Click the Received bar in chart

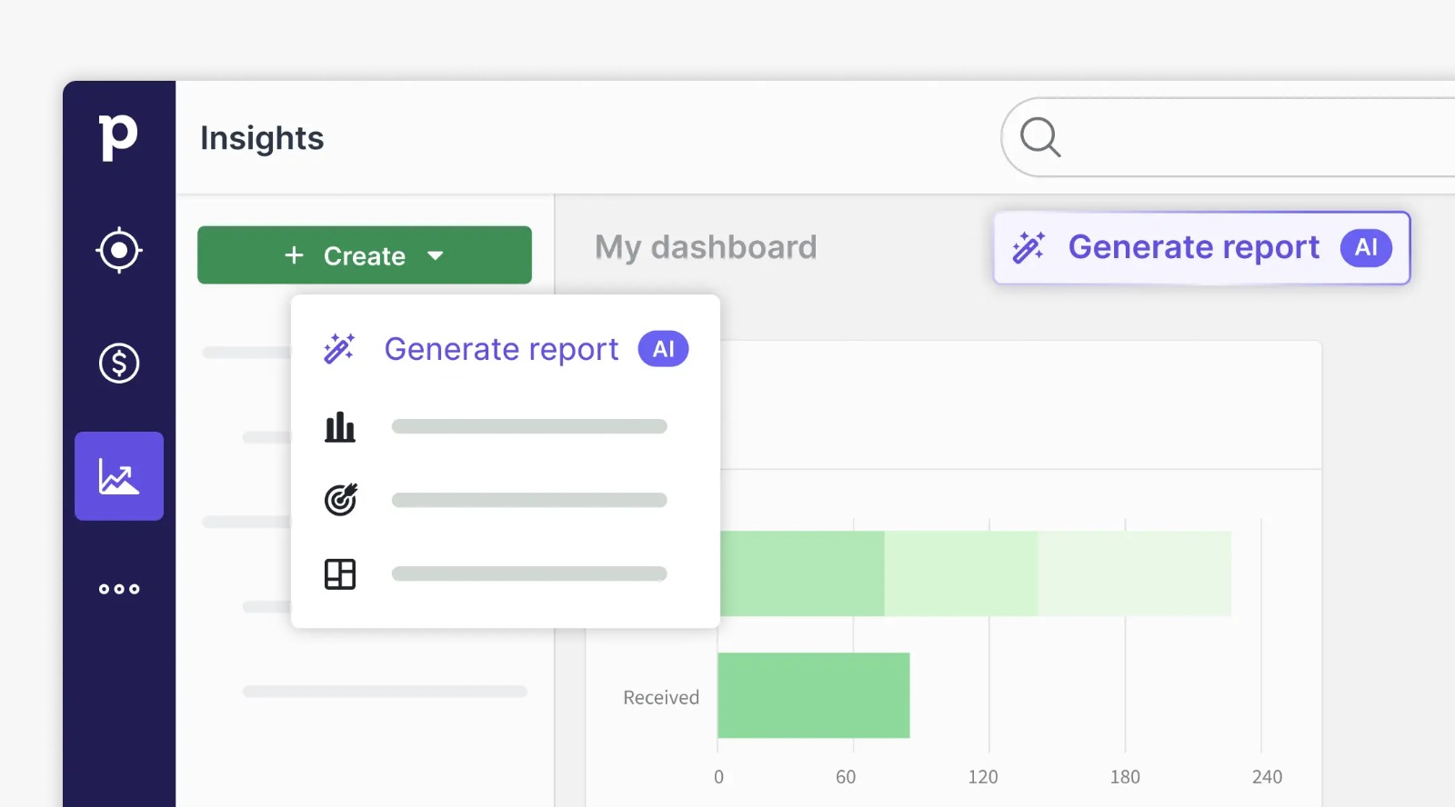814,695
